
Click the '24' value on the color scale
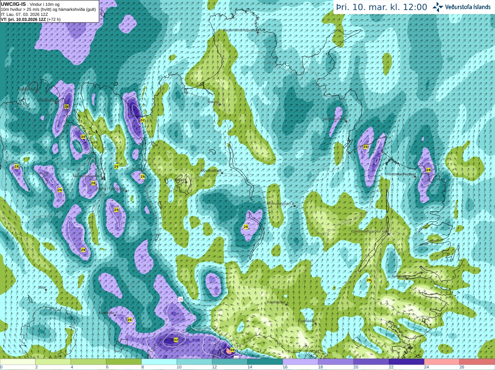coord(427,367)
